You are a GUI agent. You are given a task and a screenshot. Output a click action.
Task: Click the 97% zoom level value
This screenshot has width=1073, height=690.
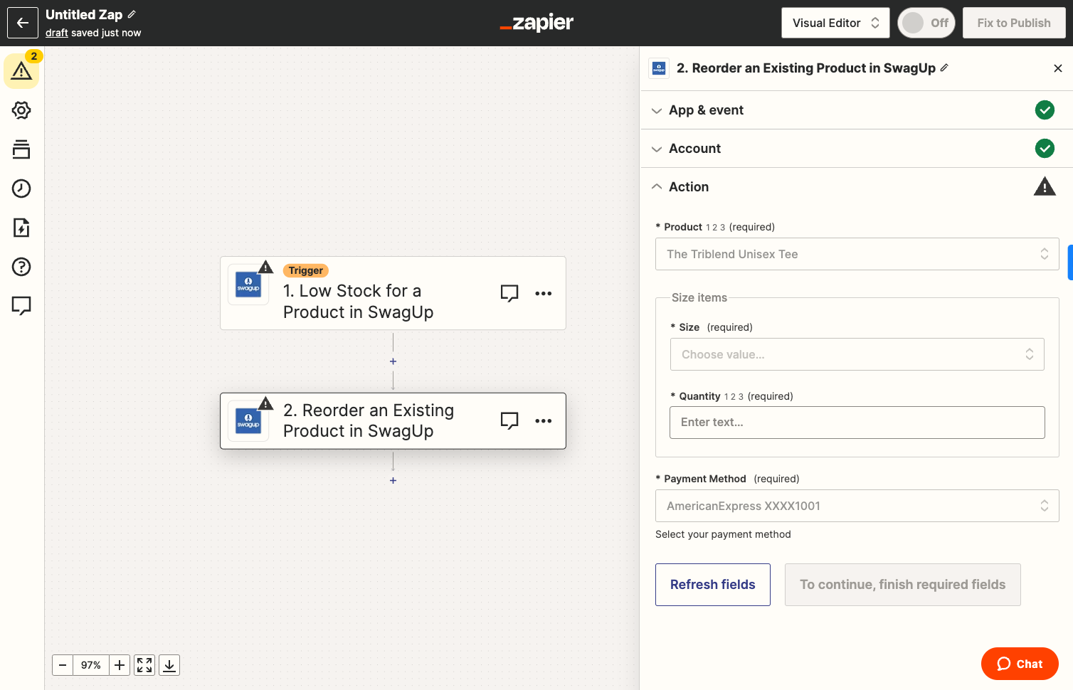pyautogui.click(x=91, y=665)
